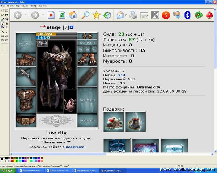Click the green Refresh icon on the canvas
The image size is (217, 173).
click(x=62, y=15)
